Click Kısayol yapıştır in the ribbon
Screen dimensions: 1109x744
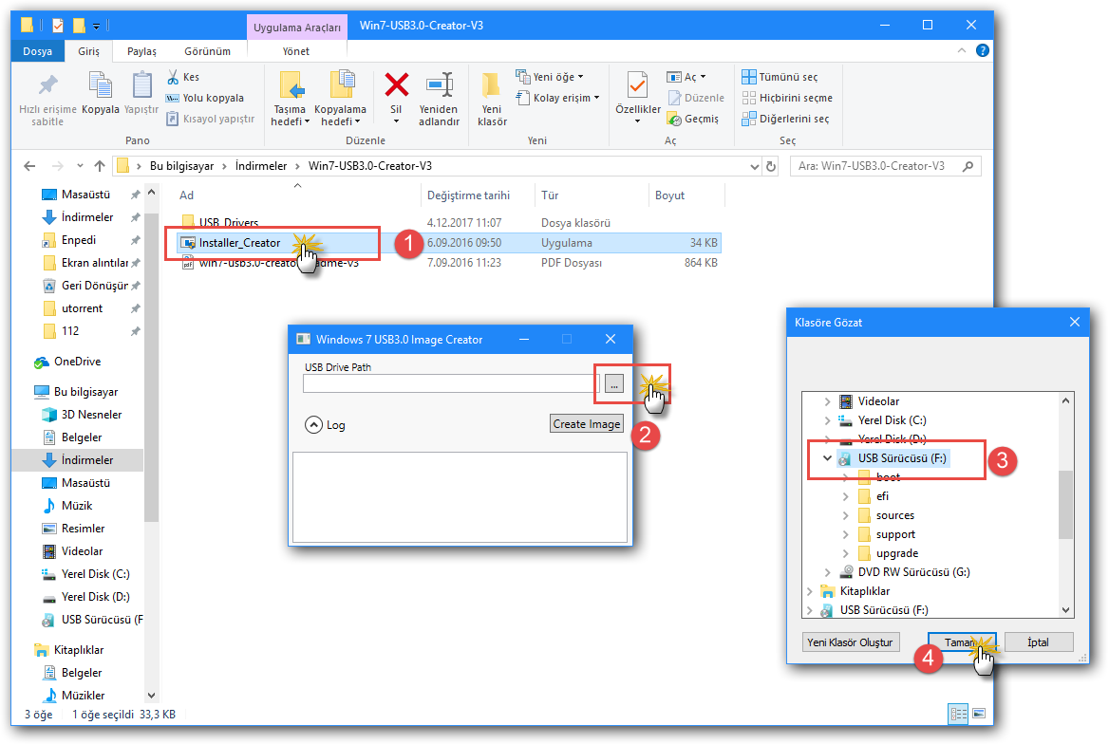pos(210,119)
